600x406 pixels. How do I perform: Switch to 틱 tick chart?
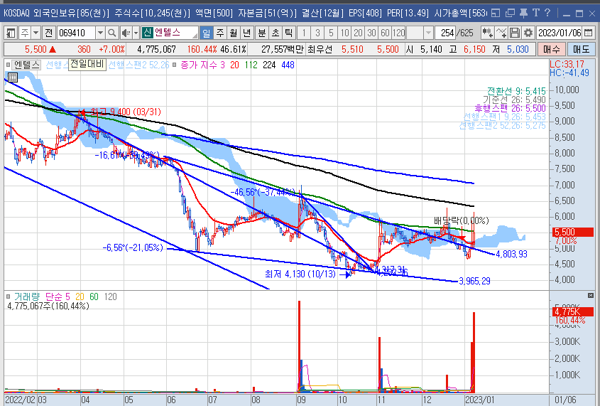coord(288,33)
